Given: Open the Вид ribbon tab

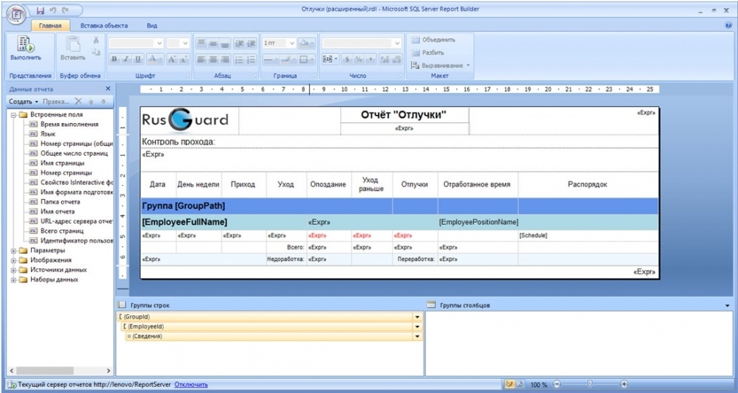Looking at the screenshot, I should click(x=151, y=26).
